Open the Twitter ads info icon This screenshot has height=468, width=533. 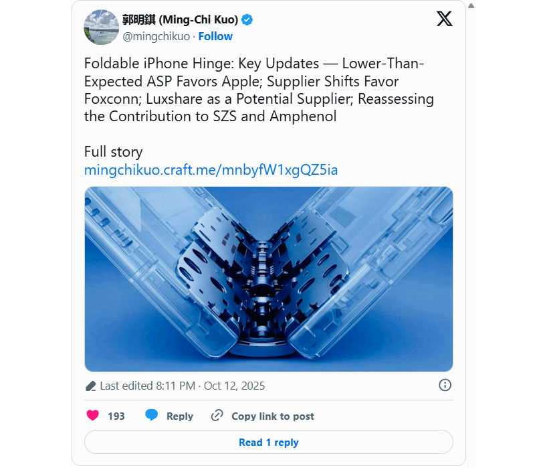tap(445, 385)
